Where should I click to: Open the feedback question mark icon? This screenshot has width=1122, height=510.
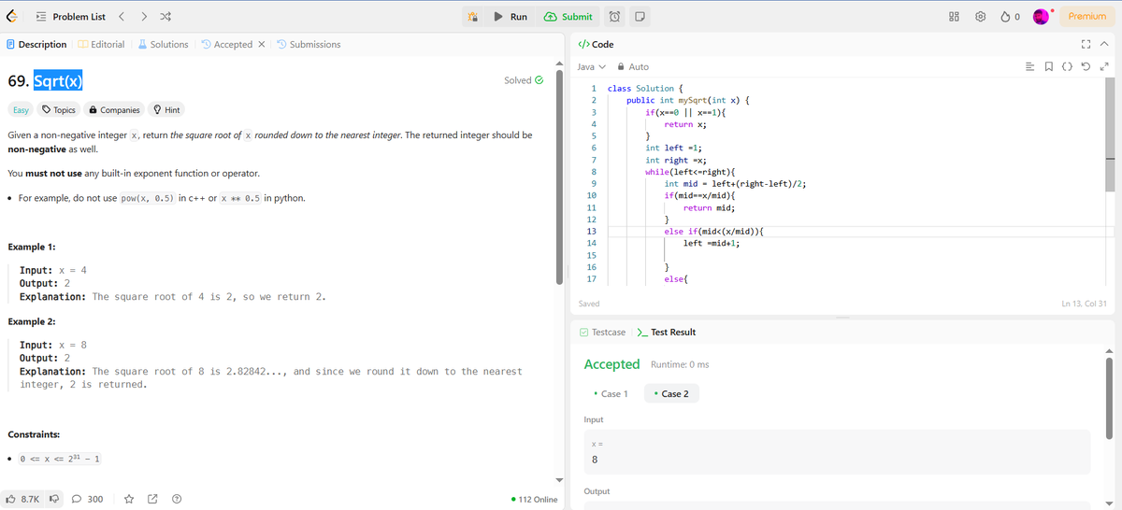point(176,500)
